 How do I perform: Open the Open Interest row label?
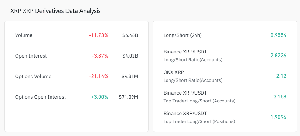click(31, 56)
